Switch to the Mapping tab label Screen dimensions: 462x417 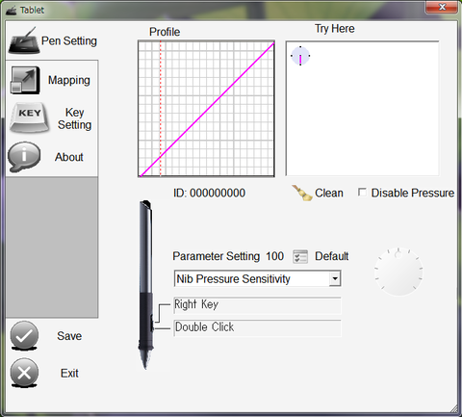point(69,80)
